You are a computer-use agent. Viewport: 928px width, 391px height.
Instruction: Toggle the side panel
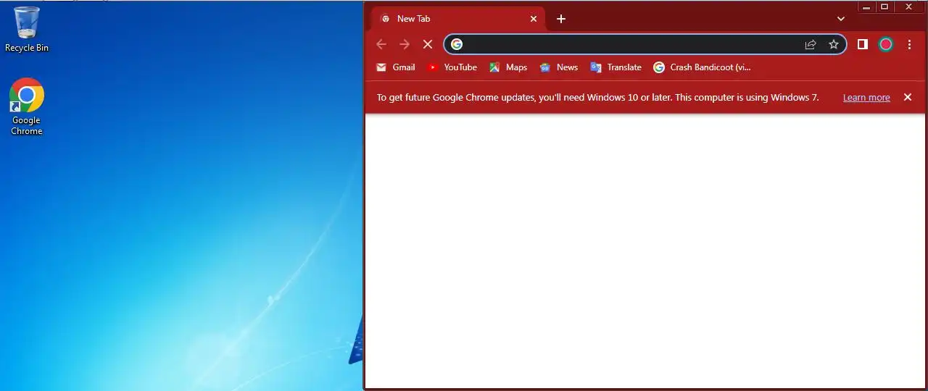pos(863,44)
